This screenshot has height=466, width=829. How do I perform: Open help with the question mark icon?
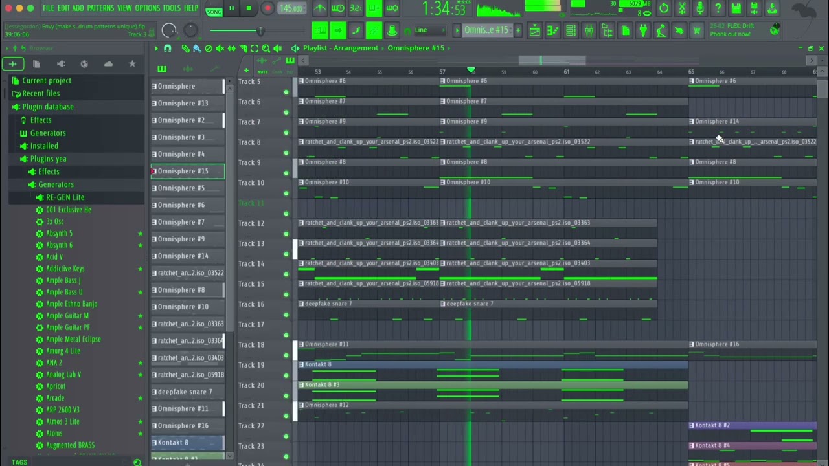click(x=718, y=8)
